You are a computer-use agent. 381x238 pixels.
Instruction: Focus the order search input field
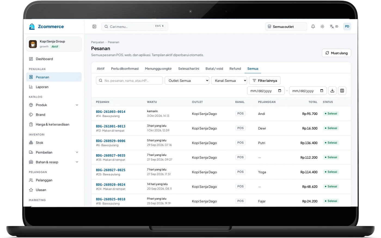click(129, 81)
